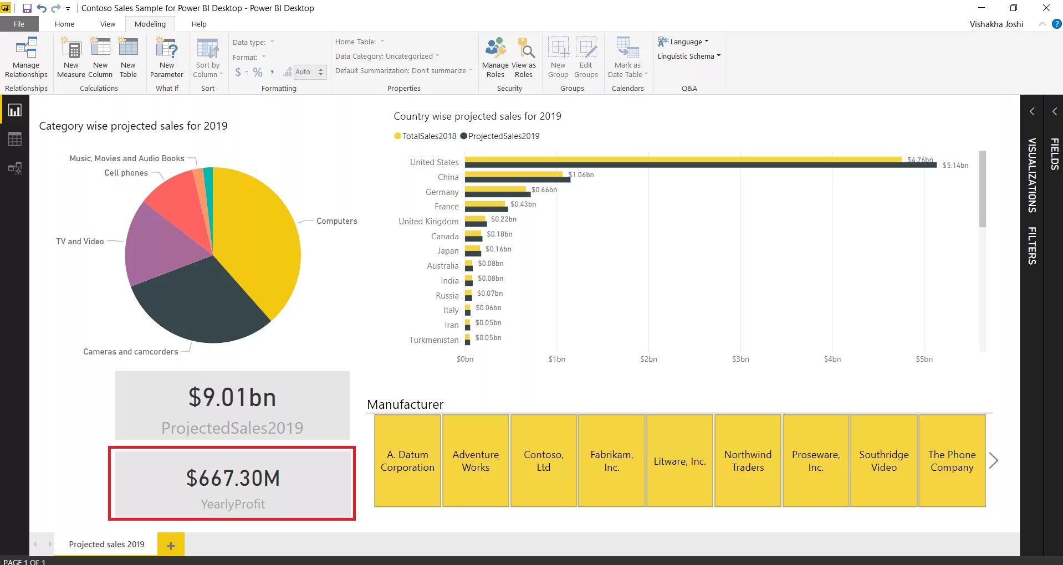Add a New Column

100,58
